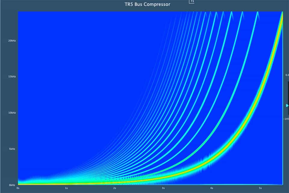Select the 5kHz frequency axis label
This screenshot has width=289, height=193.
pyautogui.click(x=12, y=149)
